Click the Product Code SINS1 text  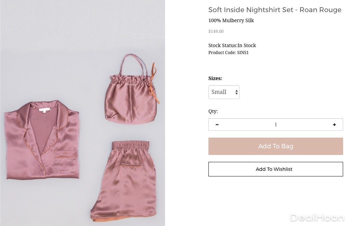coord(229,53)
